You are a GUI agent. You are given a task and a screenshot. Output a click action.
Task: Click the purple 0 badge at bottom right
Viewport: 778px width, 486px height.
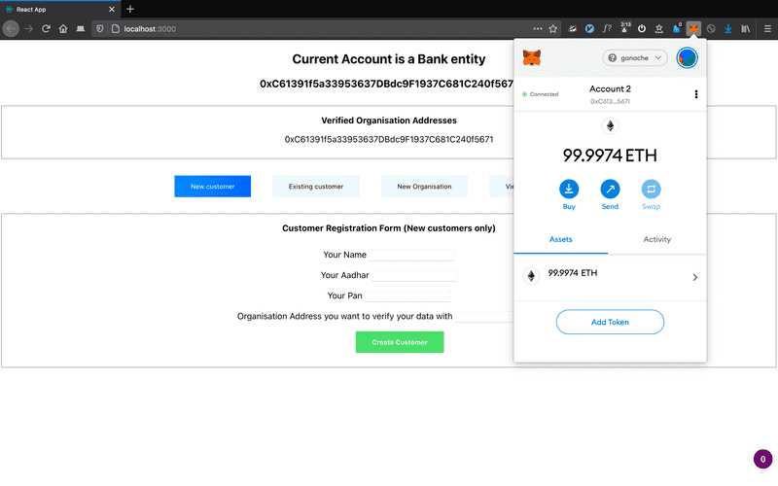click(762, 459)
